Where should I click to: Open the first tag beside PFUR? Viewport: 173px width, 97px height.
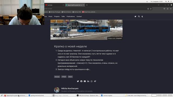coord(57,77)
